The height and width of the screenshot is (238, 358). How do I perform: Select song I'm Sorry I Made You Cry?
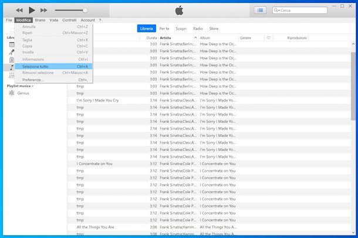(97, 100)
